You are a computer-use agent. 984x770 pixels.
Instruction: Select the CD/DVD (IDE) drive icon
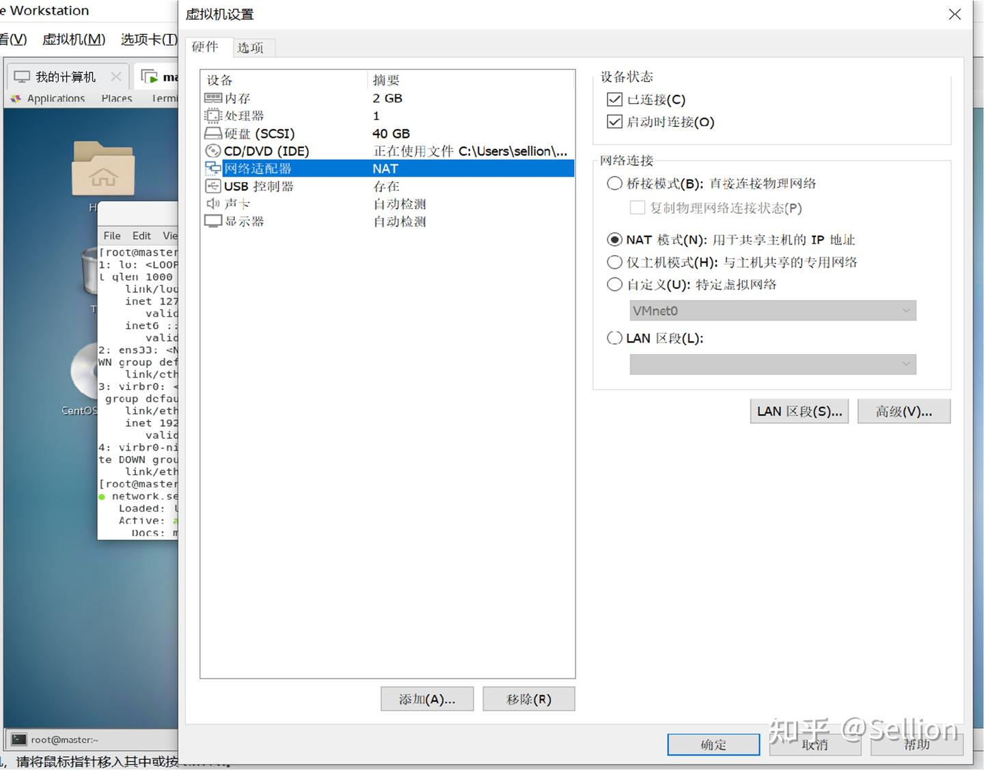click(212, 151)
